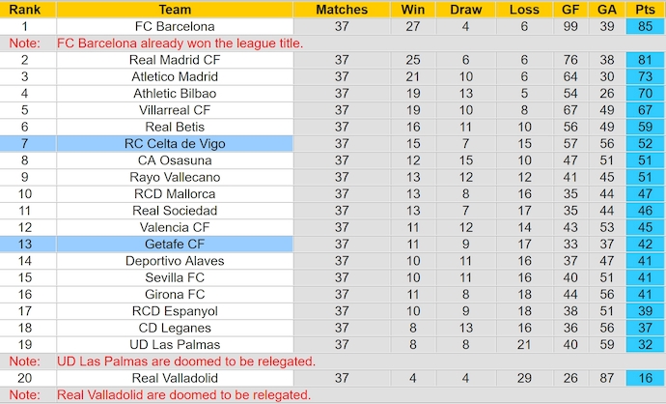The height and width of the screenshot is (404, 666).
Task: Click the GF column header
Action: [570, 9]
